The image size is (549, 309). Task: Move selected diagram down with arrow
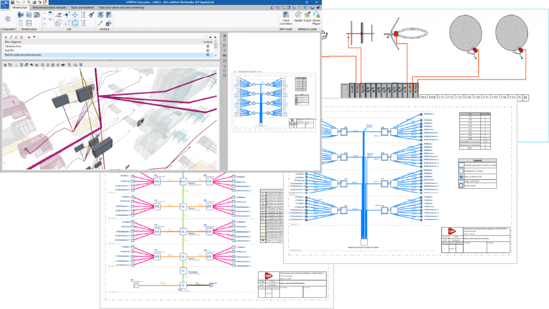coord(34,37)
